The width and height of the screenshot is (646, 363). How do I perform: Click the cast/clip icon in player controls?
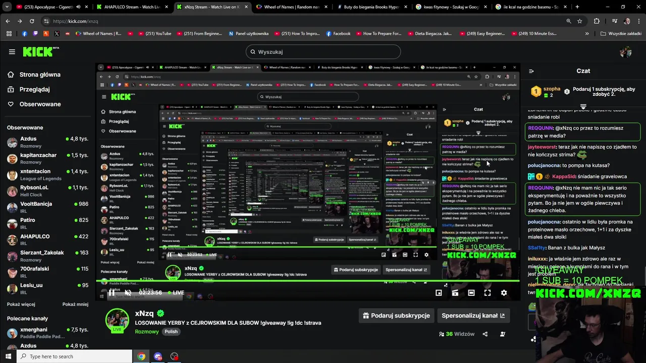(455, 292)
